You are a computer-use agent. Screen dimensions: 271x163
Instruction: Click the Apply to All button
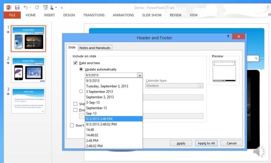click(206, 143)
